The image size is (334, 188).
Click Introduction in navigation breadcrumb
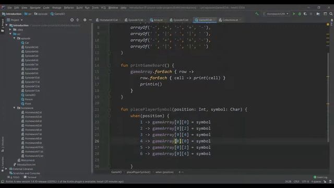12,14
